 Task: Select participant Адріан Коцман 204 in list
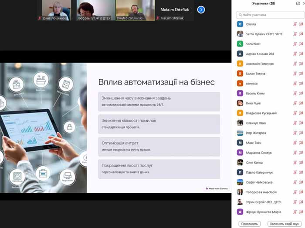(x=260, y=54)
